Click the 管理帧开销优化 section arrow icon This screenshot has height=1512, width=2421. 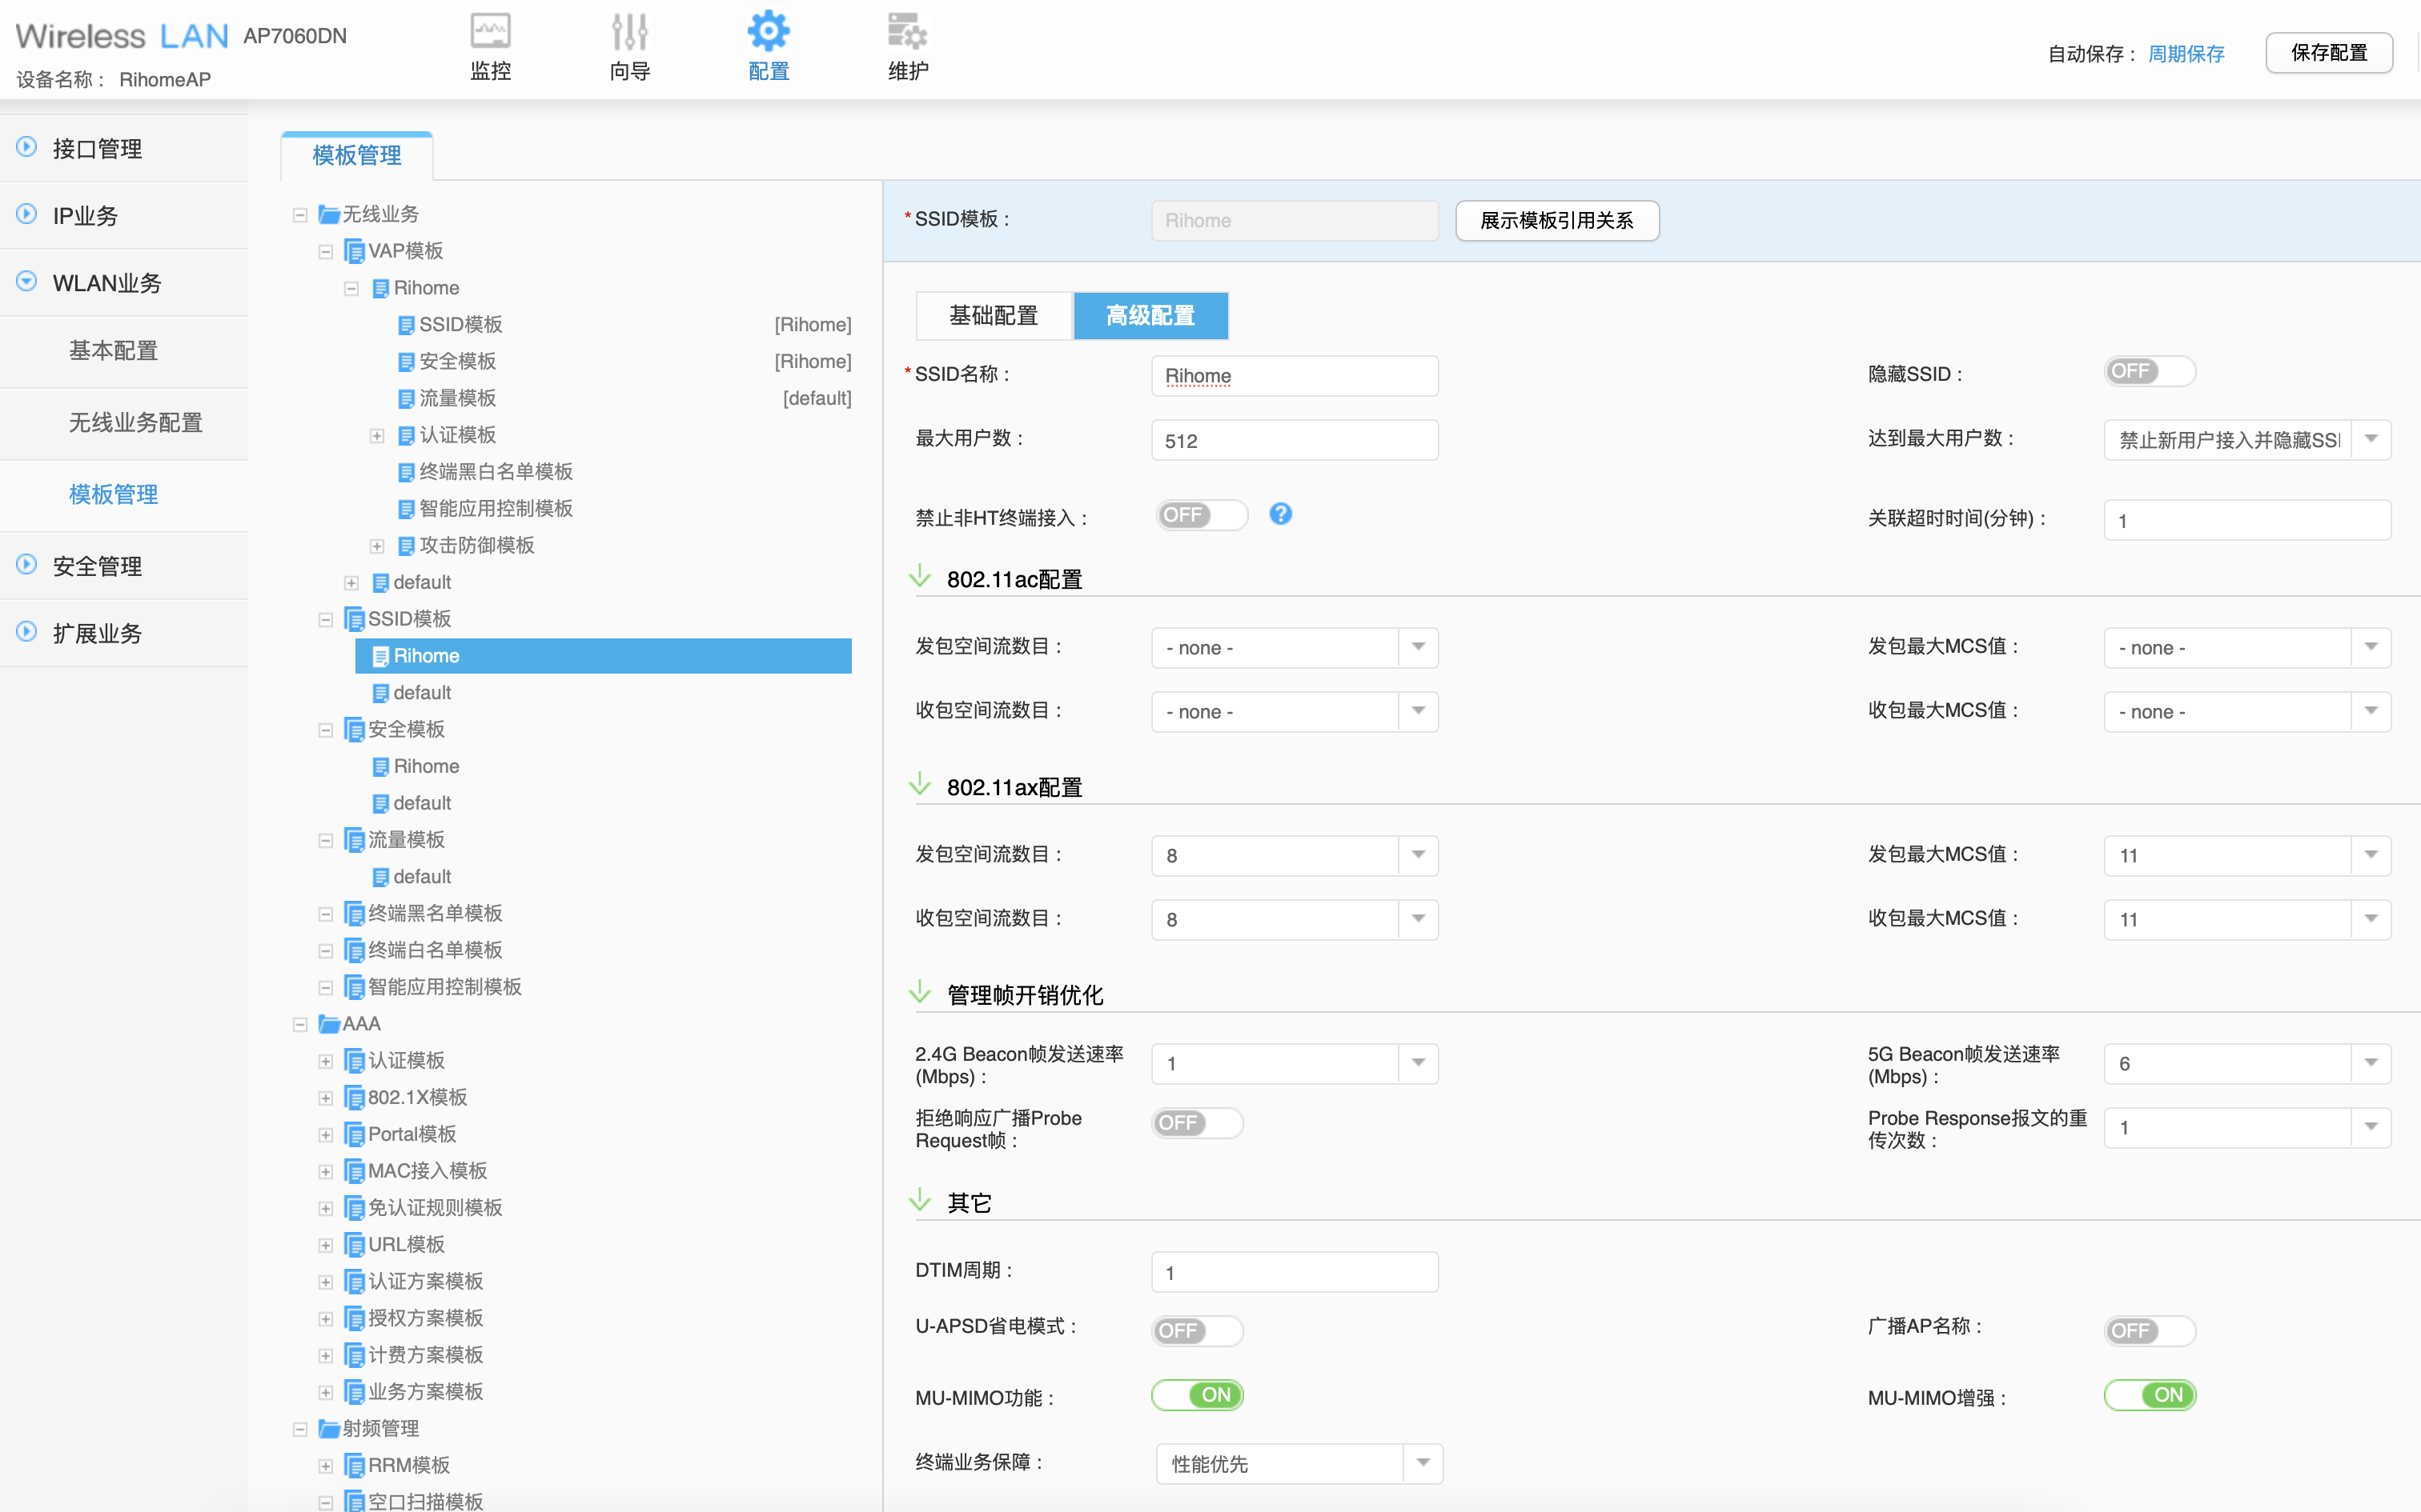click(921, 992)
